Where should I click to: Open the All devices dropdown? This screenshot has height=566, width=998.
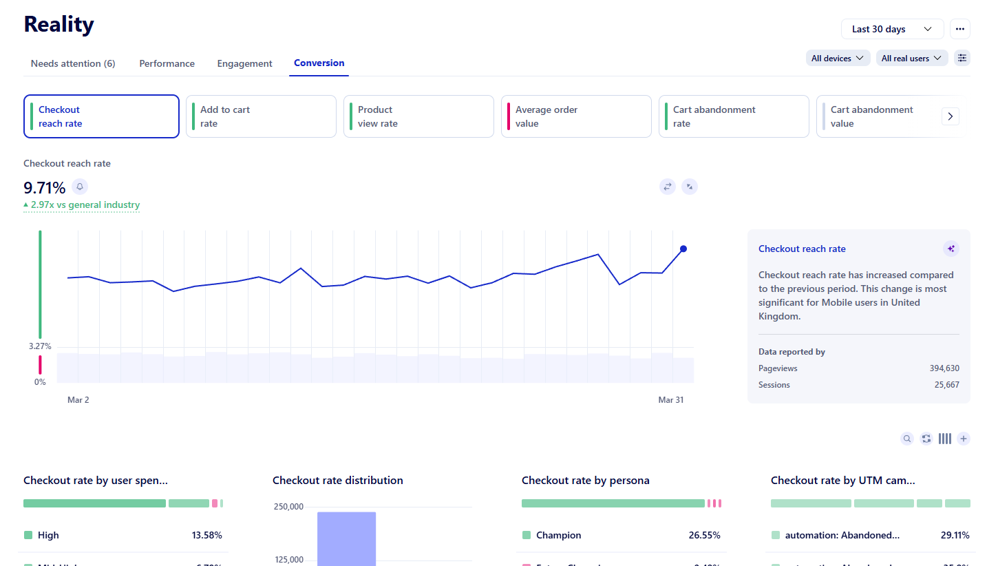pos(837,58)
